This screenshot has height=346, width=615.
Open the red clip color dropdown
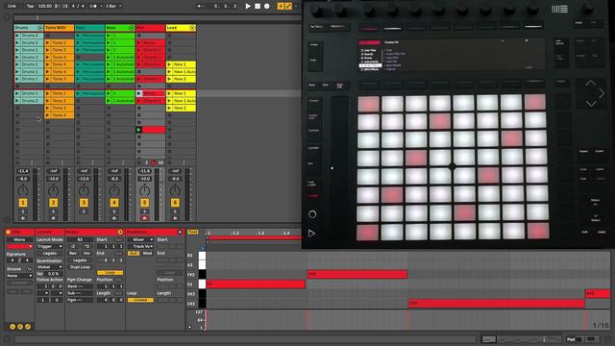coord(19,247)
